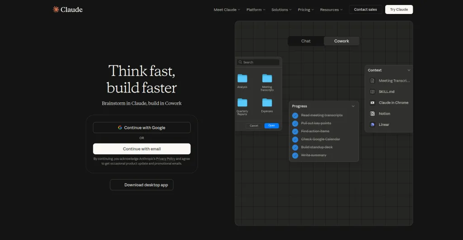Image resolution: width=463 pixels, height=240 pixels.
Task: Uncheck Find action items checkmark
Action: (x=295, y=131)
